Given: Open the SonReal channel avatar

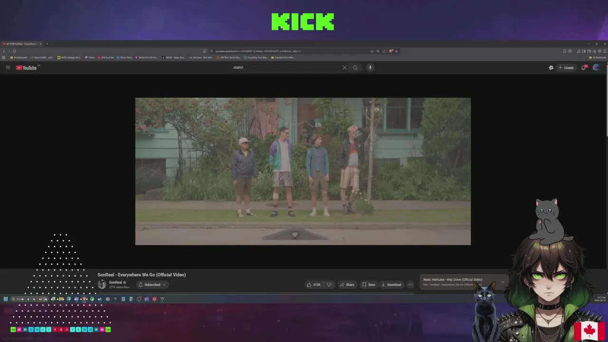Looking at the screenshot, I should (102, 285).
